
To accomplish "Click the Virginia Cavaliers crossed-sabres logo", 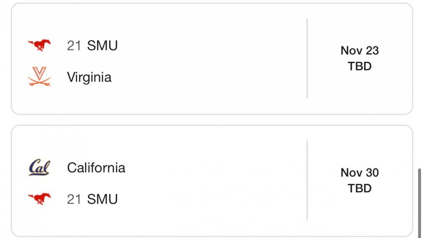I will tap(39, 77).
